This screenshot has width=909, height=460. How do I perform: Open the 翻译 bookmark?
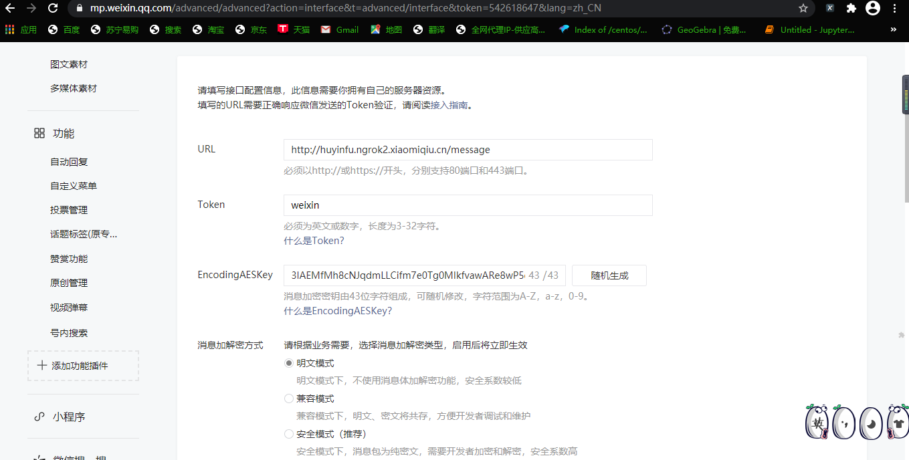click(x=429, y=29)
